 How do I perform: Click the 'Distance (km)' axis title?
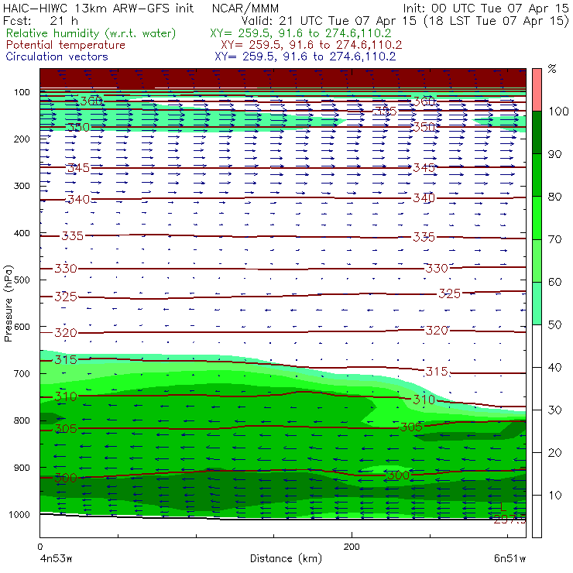286,558
